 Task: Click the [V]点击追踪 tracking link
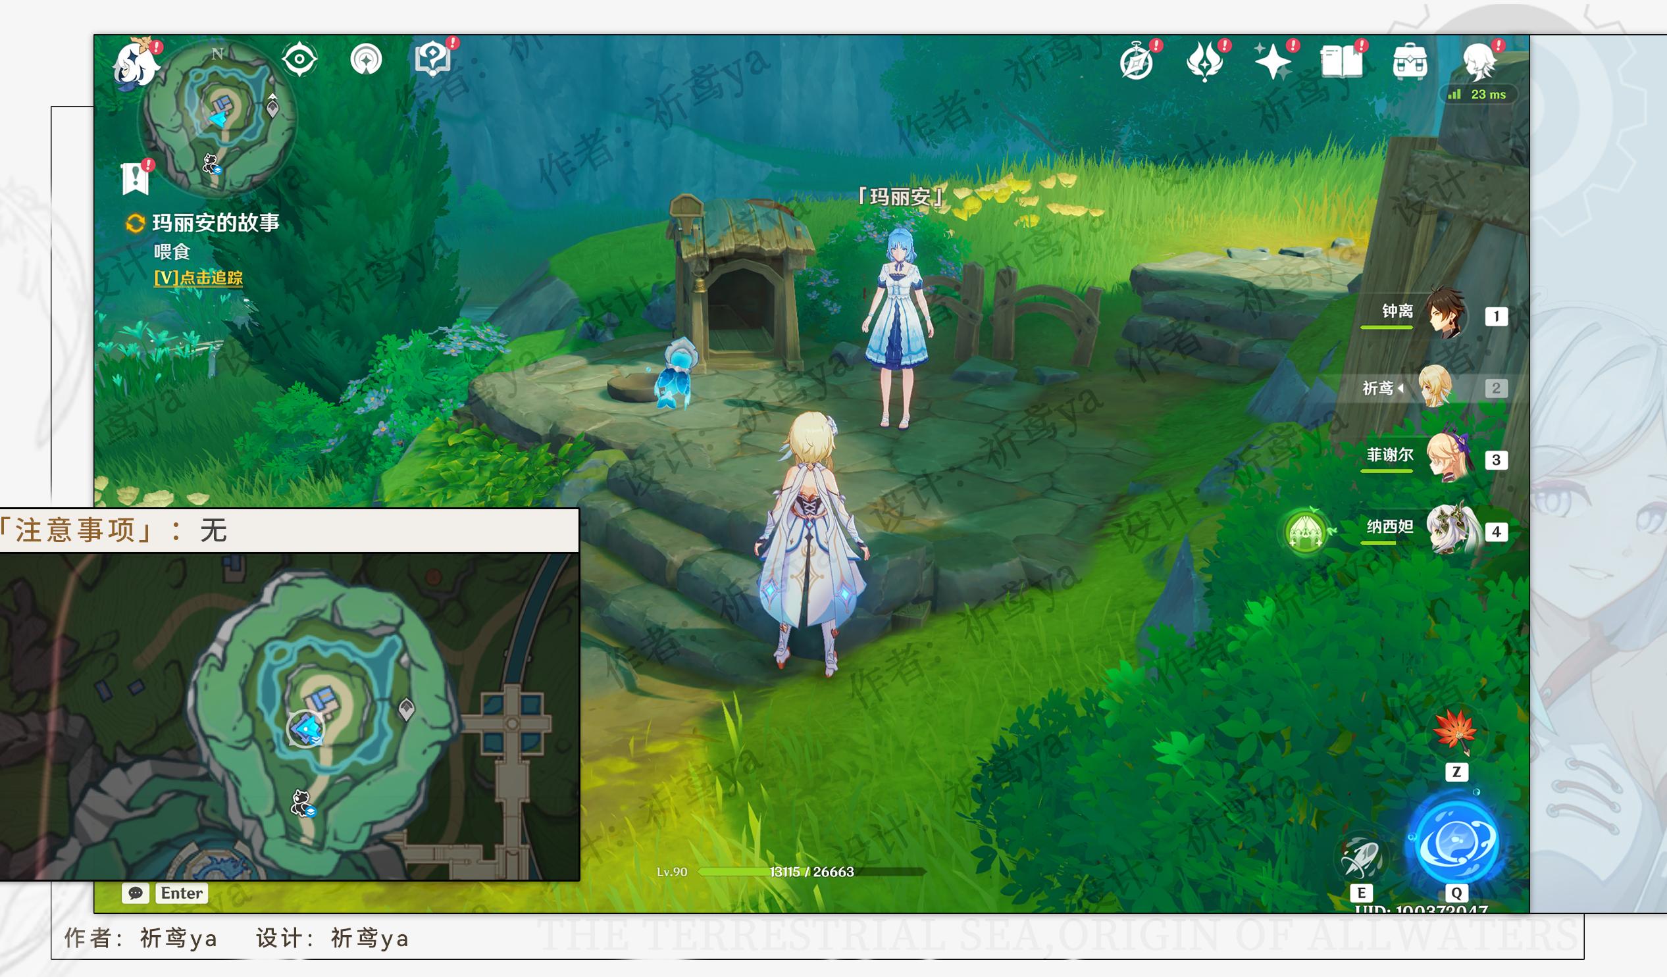pos(199,278)
